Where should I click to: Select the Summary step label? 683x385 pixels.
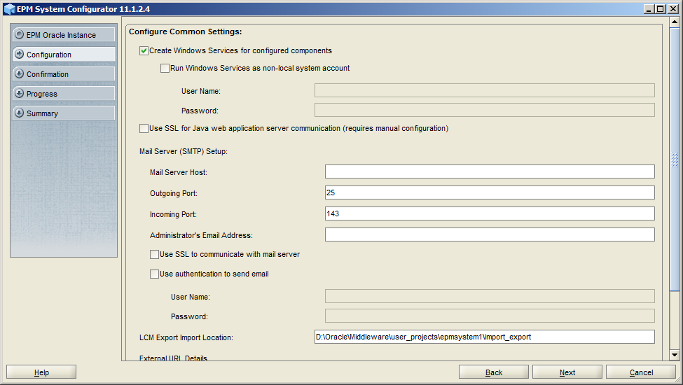pos(42,113)
